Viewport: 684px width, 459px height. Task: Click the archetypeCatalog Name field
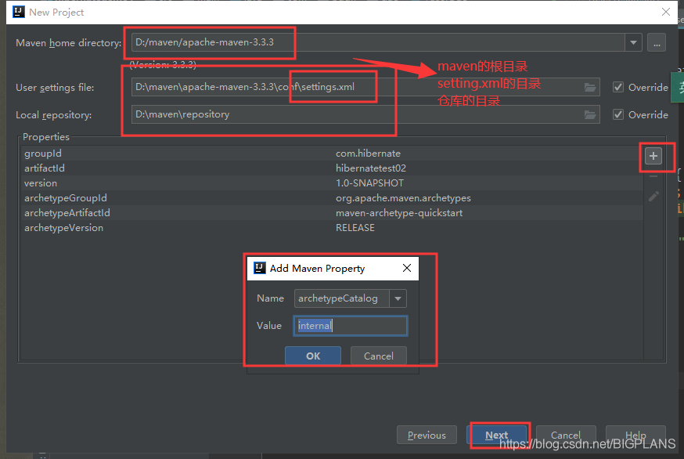pos(341,298)
